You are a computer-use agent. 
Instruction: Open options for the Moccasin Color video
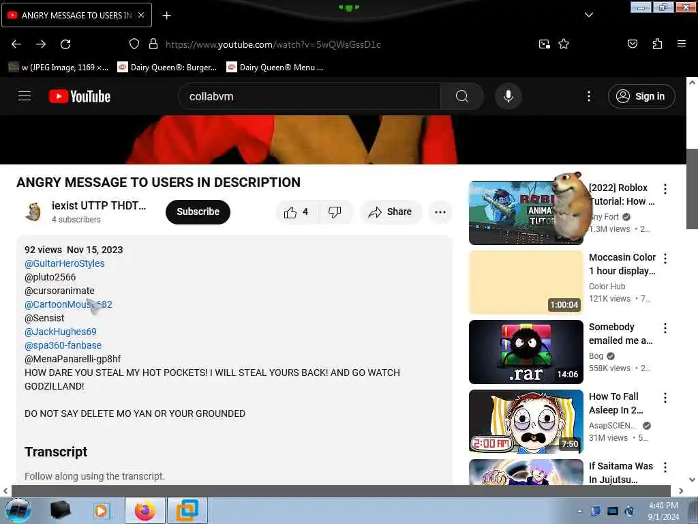(665, 259)
